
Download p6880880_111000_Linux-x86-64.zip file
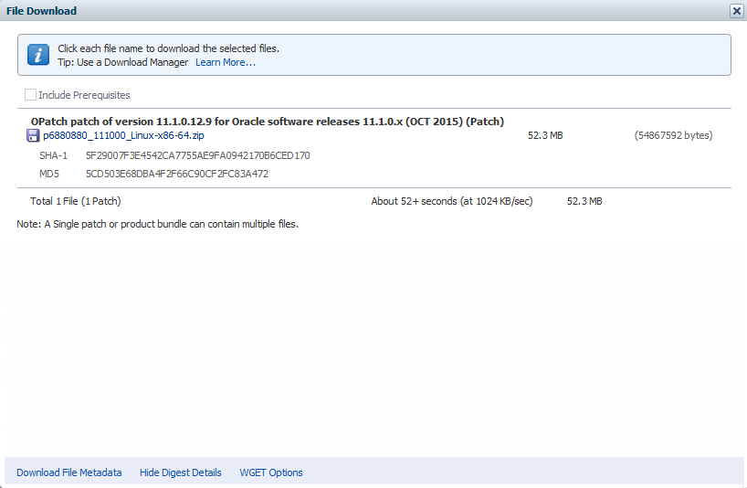(123, 135)
